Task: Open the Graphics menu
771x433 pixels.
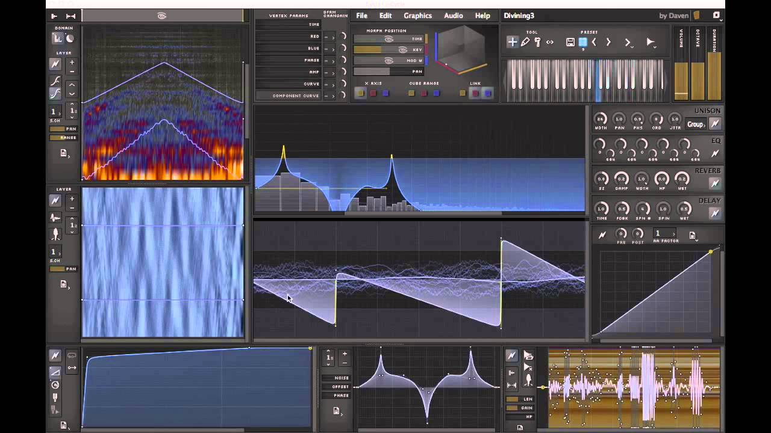Action: coord(417,16)
